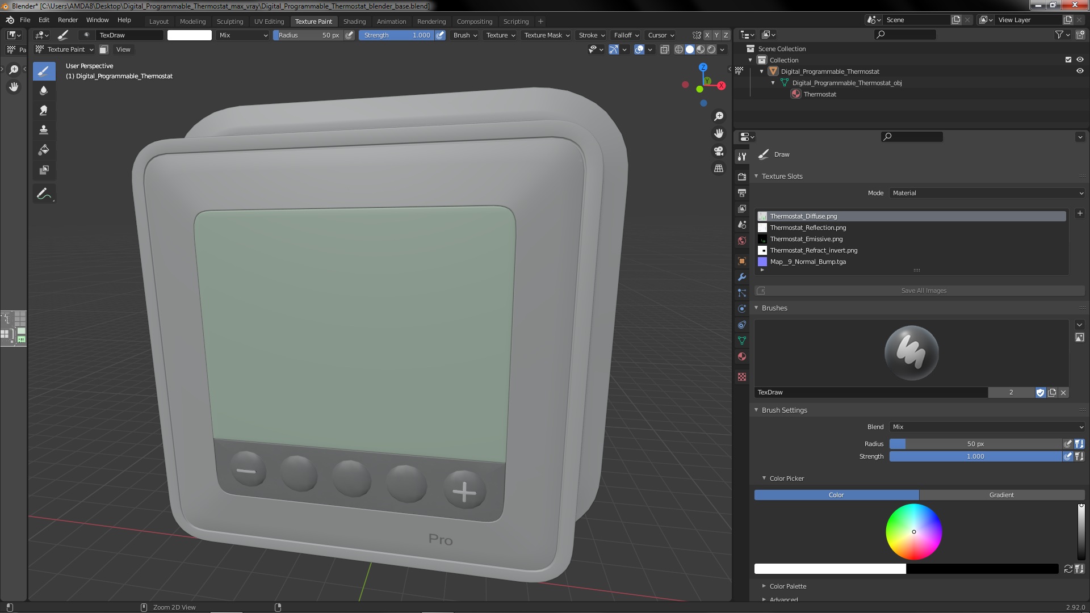Hide the Digital_Programmable_Thermostat object in the outliner

[x=1080, y=72]
